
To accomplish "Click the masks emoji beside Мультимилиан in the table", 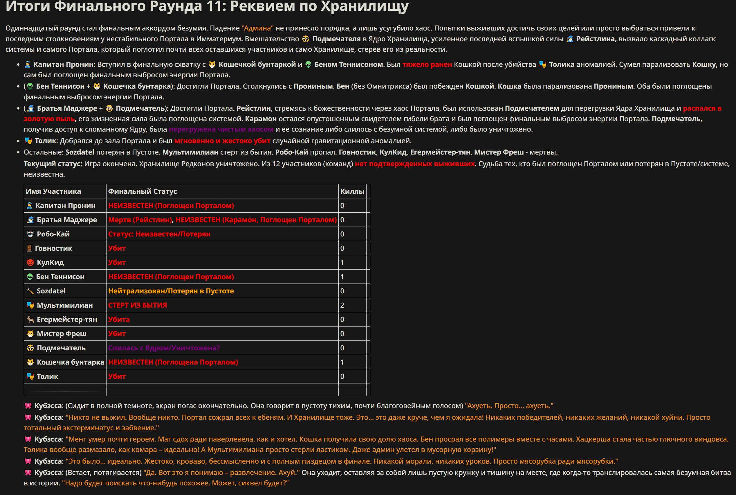I will 30,305.
